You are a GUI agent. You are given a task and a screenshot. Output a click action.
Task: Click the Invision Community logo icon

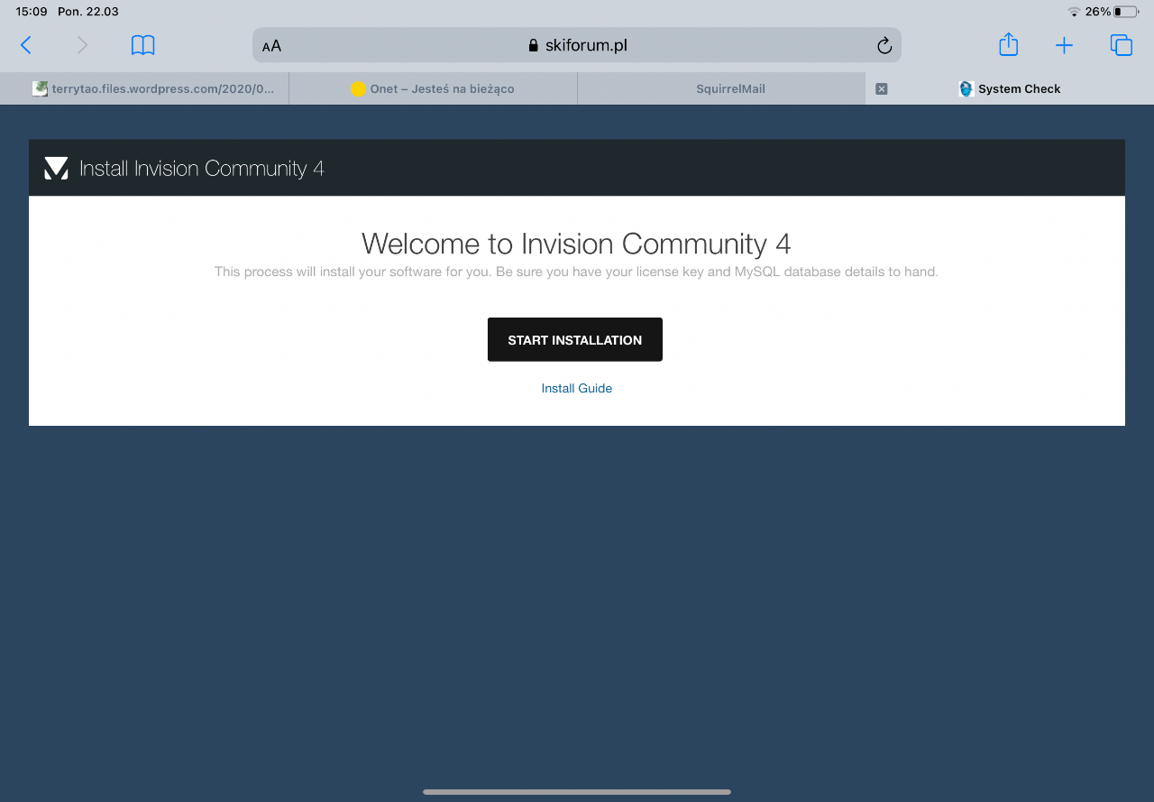[56, 168]
